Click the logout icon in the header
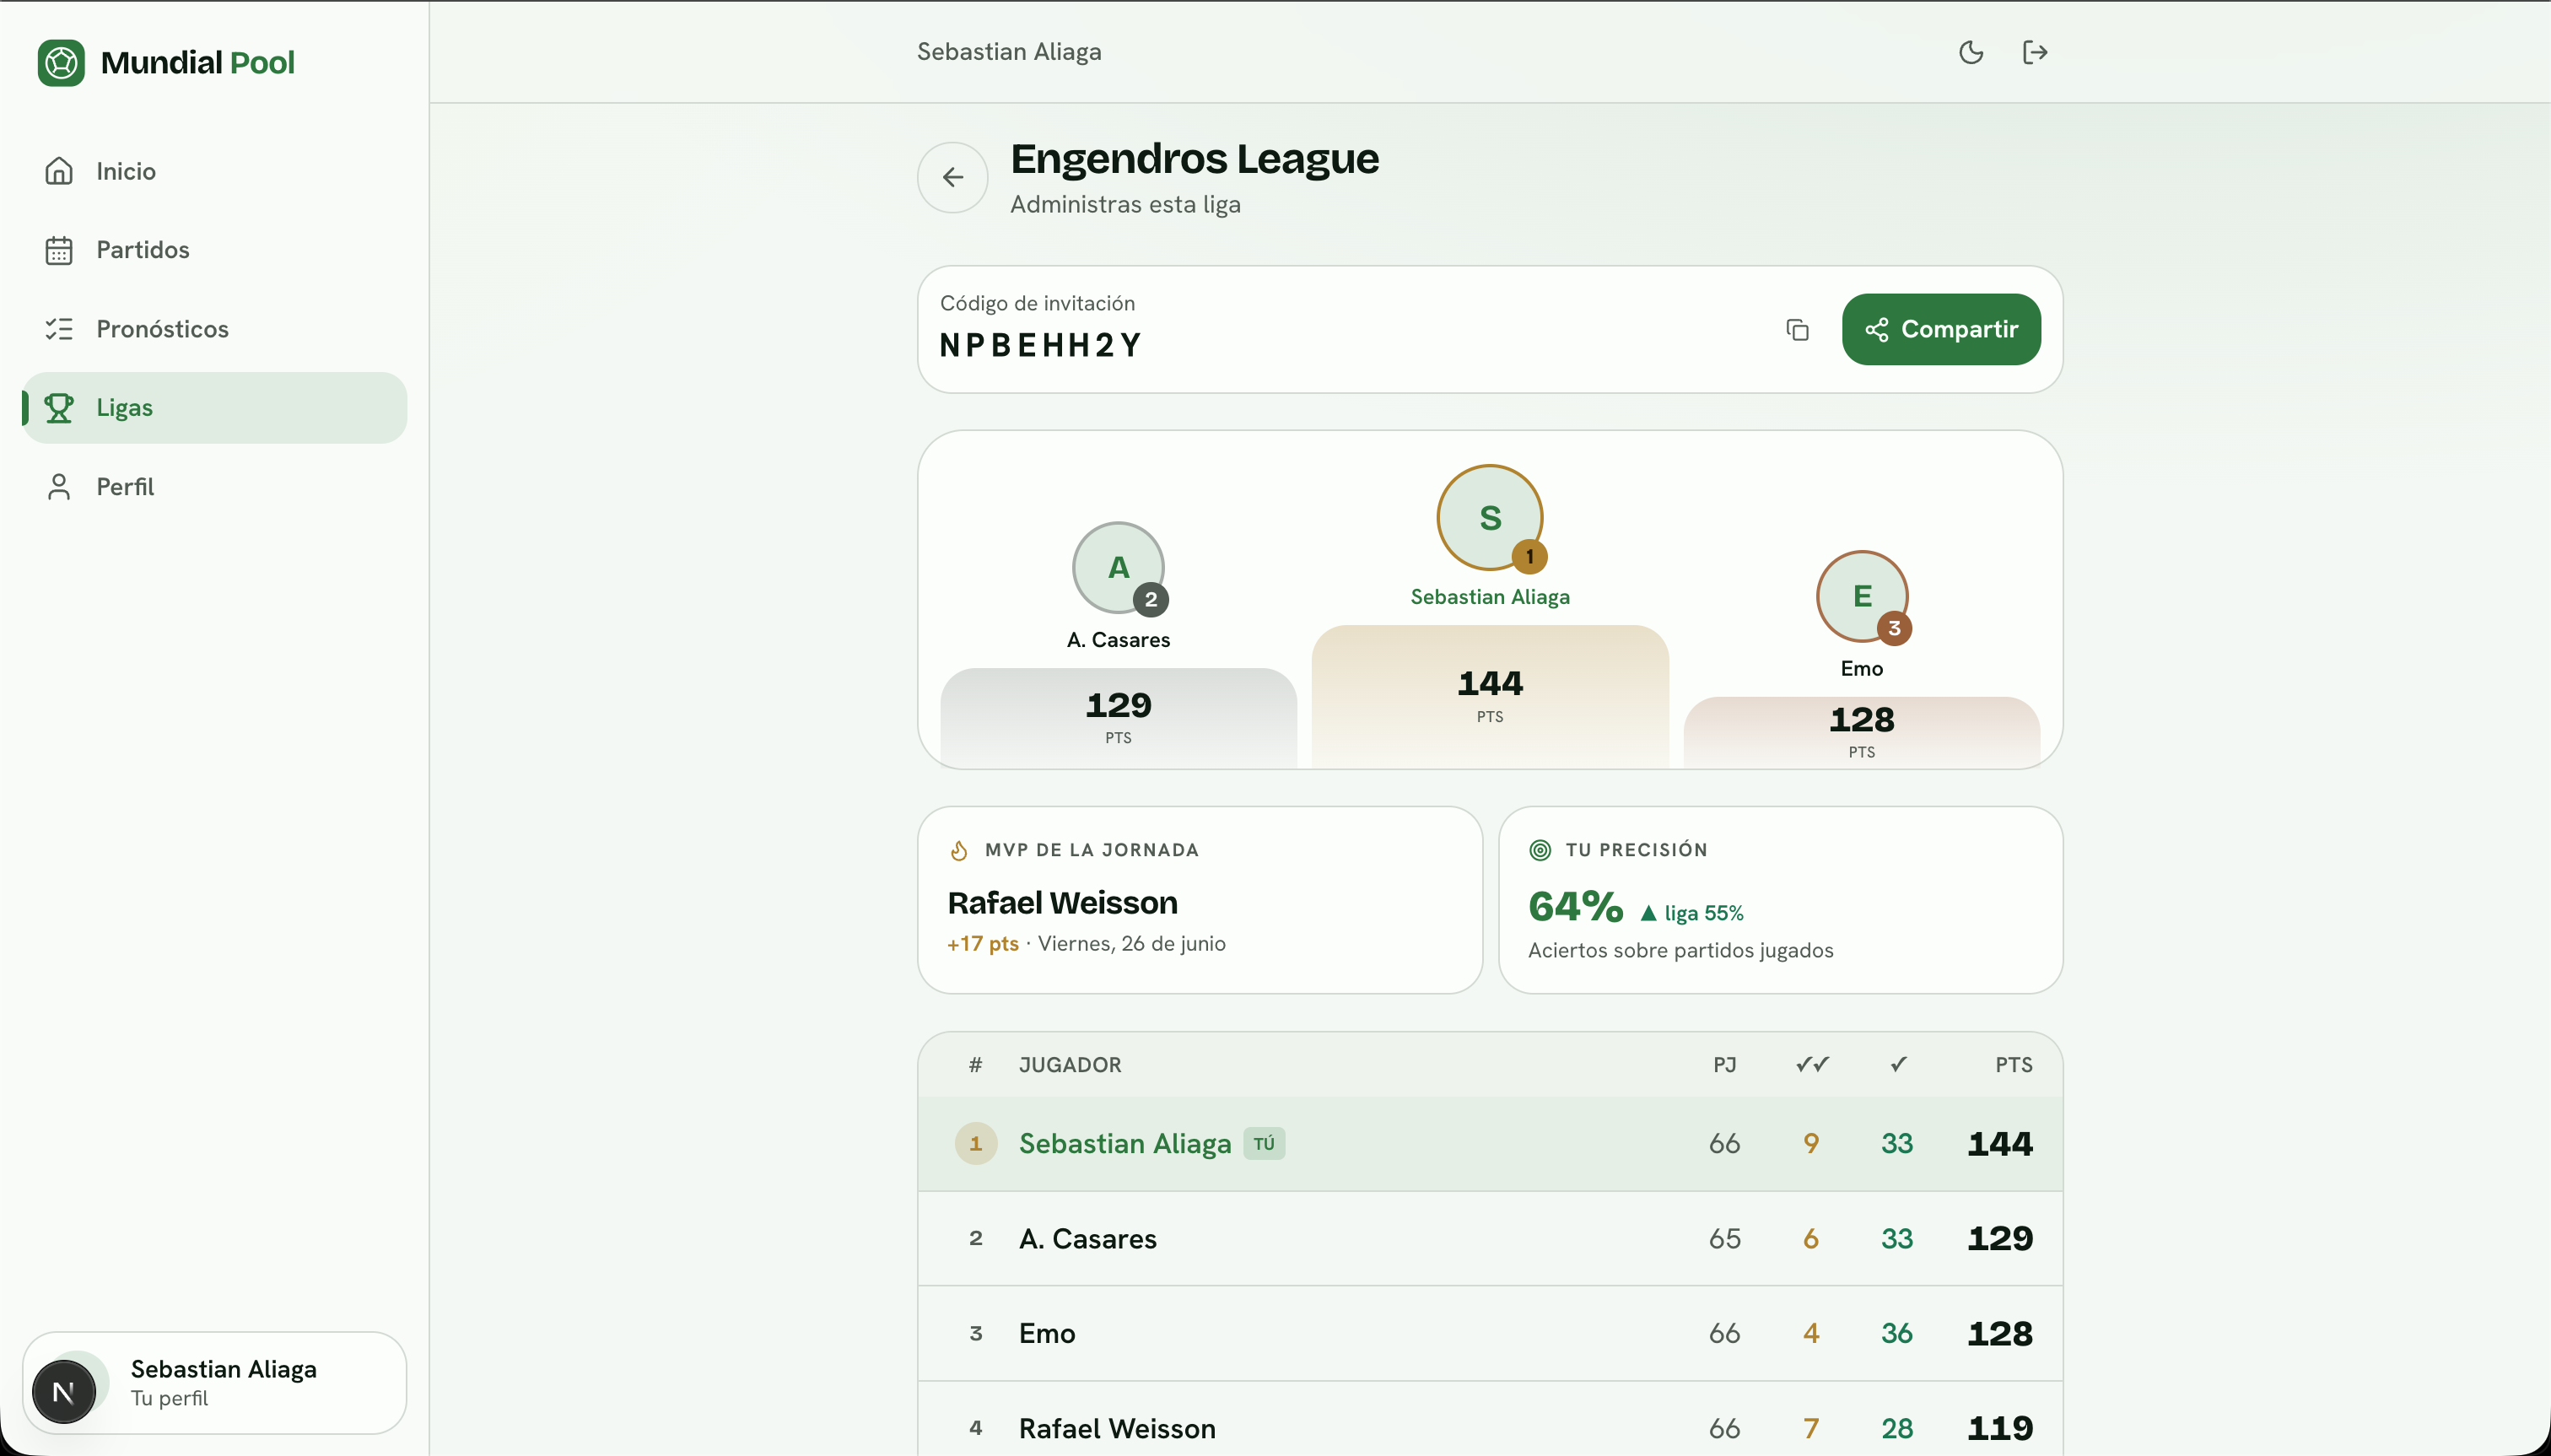Screen dimensions: 2551x1456 (x=2035, y=52)
